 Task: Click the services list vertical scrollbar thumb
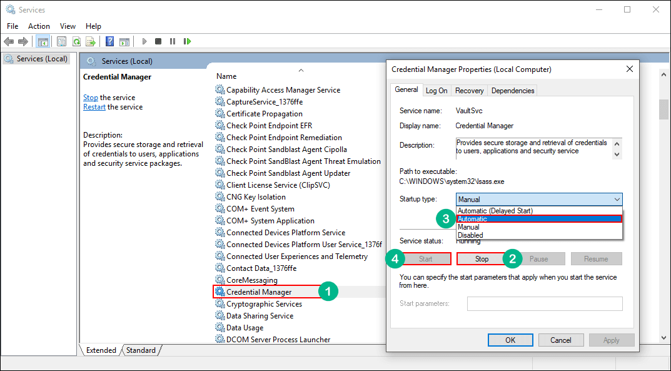point(663,109)
